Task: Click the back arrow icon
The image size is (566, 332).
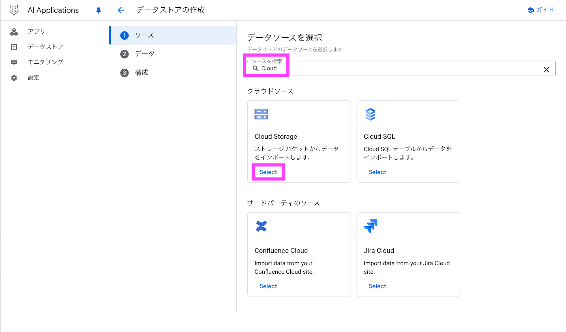Action: pos(121,10)
